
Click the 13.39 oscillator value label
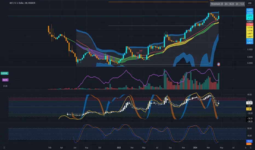tap(249, 103)
